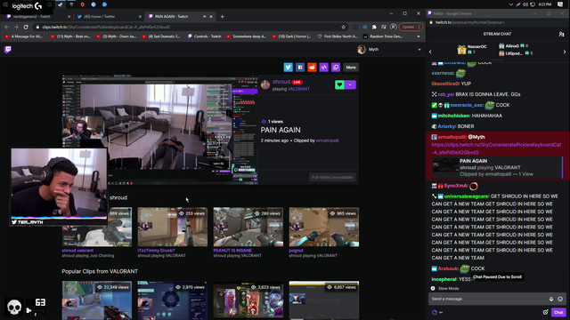
Task: Go forward in the browser
Action: tap(16, 27)
